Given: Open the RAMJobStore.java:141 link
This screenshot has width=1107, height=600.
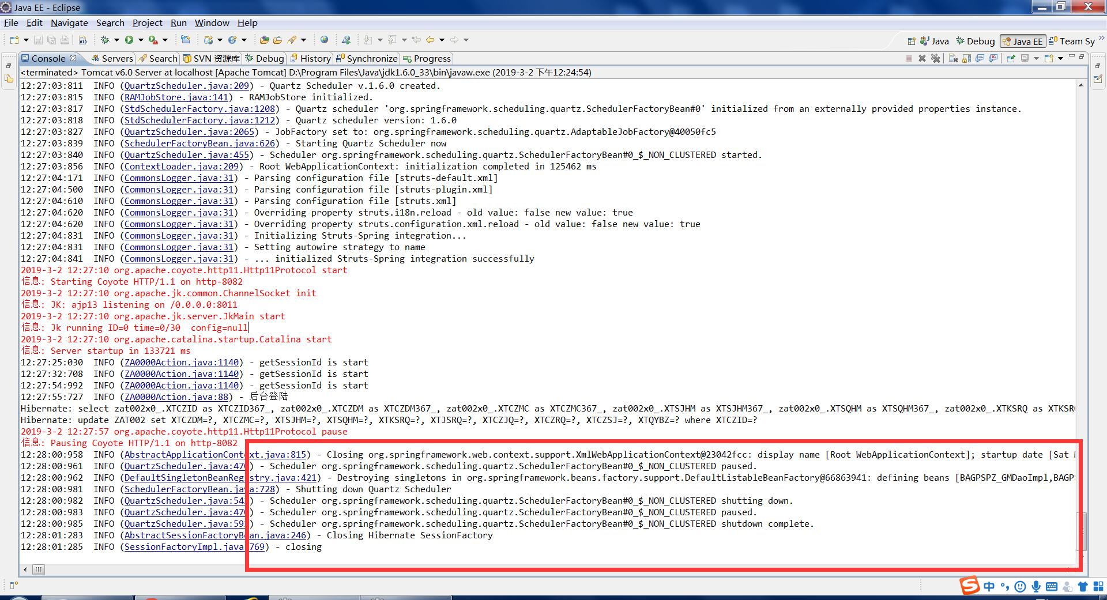Looking at the screenshot, I should tap(176, 97).
